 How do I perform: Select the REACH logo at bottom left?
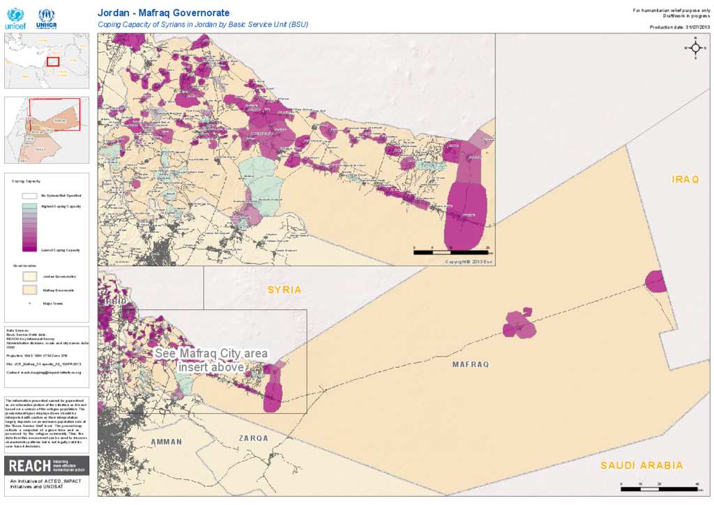pos(47,464)
